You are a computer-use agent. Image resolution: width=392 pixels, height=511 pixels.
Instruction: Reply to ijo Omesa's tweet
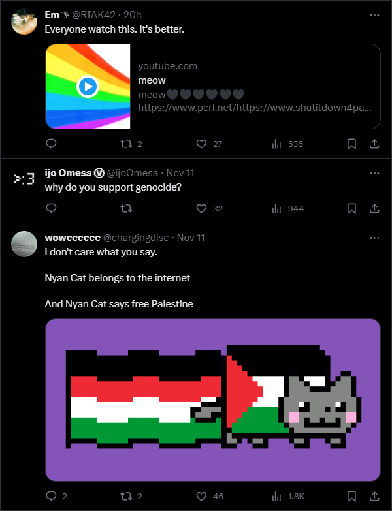(x=51, y=208)
